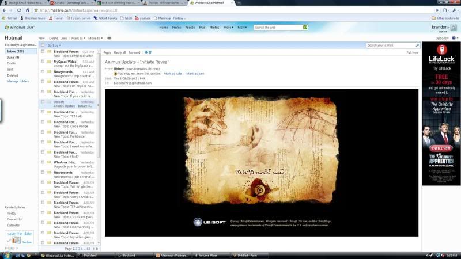
Task: Check the Will Wright message checkbox
Action: tap(43, 182)
